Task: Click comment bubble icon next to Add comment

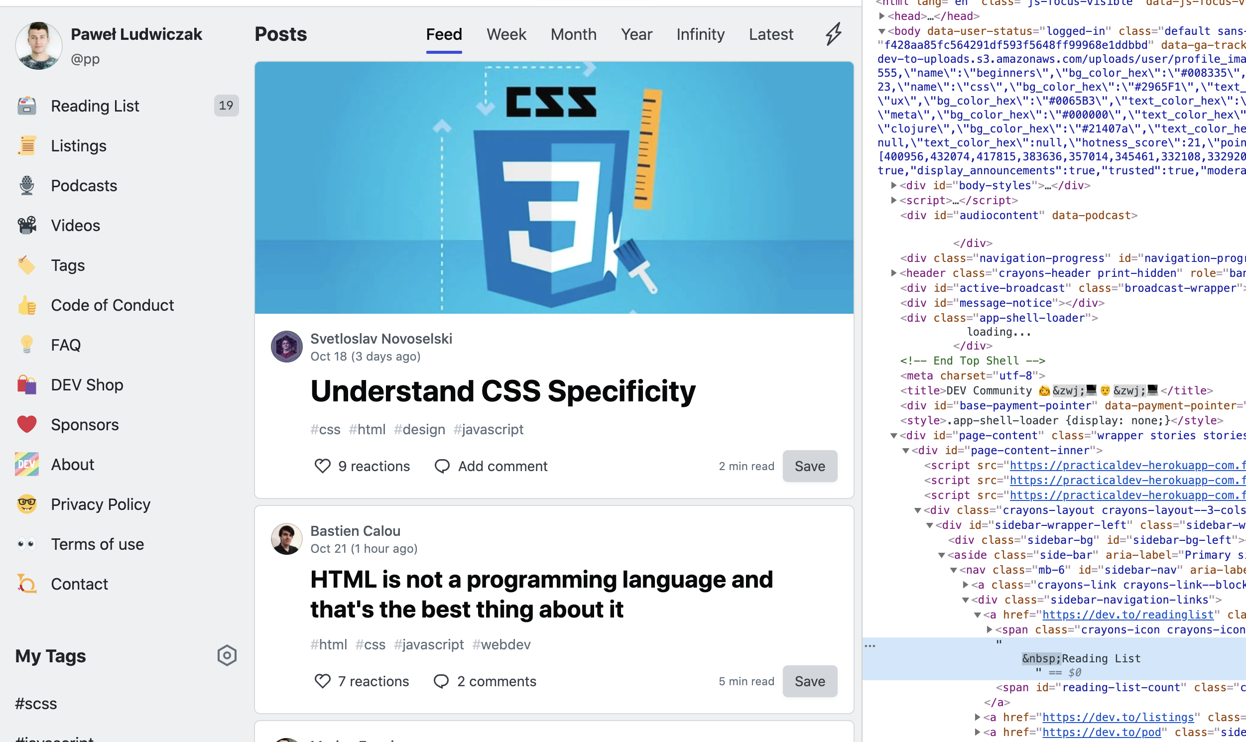Action: (442, 466)
